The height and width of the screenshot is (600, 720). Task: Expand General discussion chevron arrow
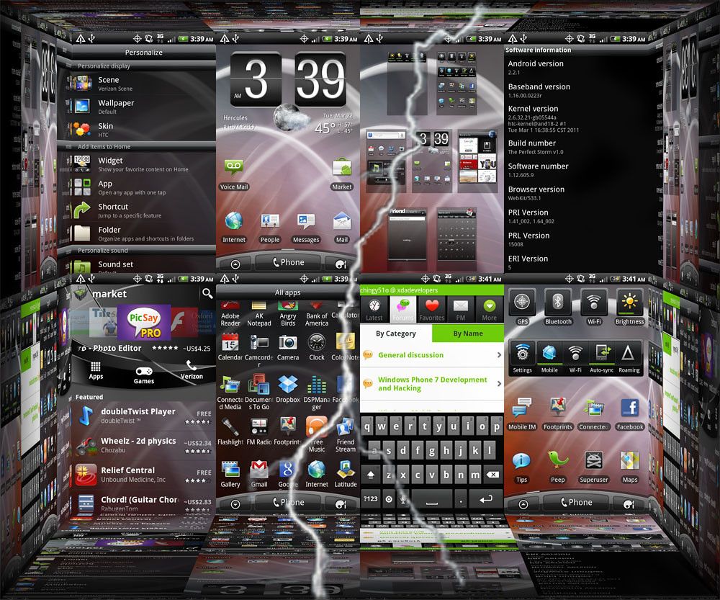(499, 355)
